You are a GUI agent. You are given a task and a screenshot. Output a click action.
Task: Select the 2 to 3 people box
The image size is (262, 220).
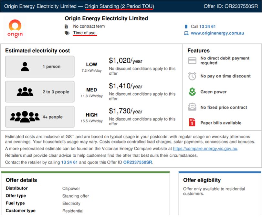(40, 92)
